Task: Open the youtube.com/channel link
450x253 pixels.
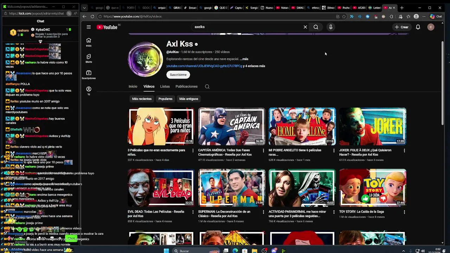Action: [x=204, y=66]
